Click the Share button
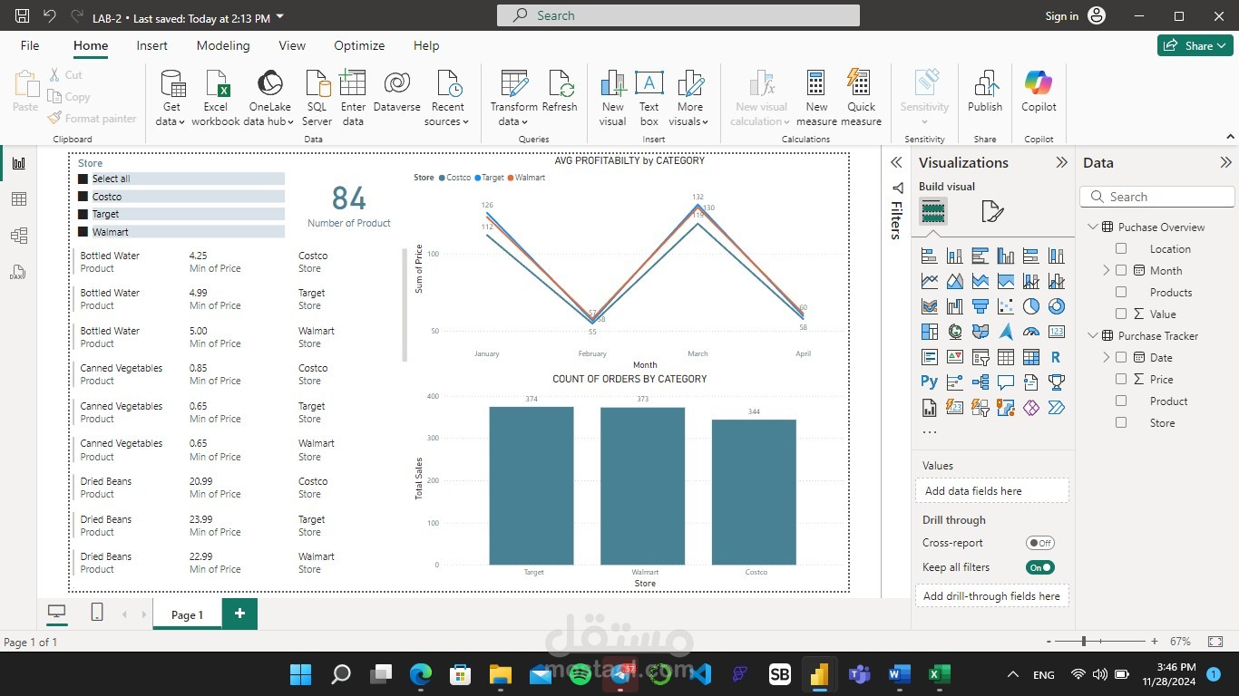Screen dimensions: 1239x696 point(1195,45)
